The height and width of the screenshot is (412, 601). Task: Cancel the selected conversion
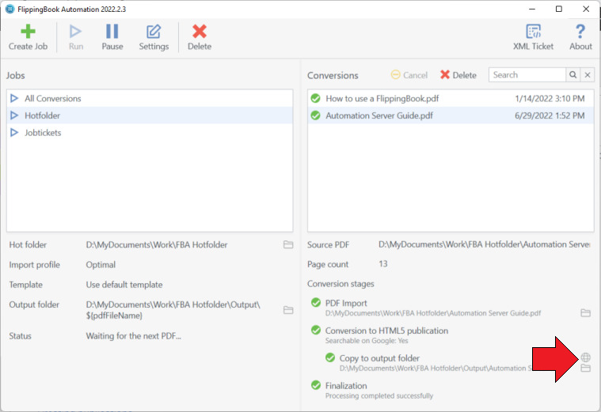pos(409,75)
